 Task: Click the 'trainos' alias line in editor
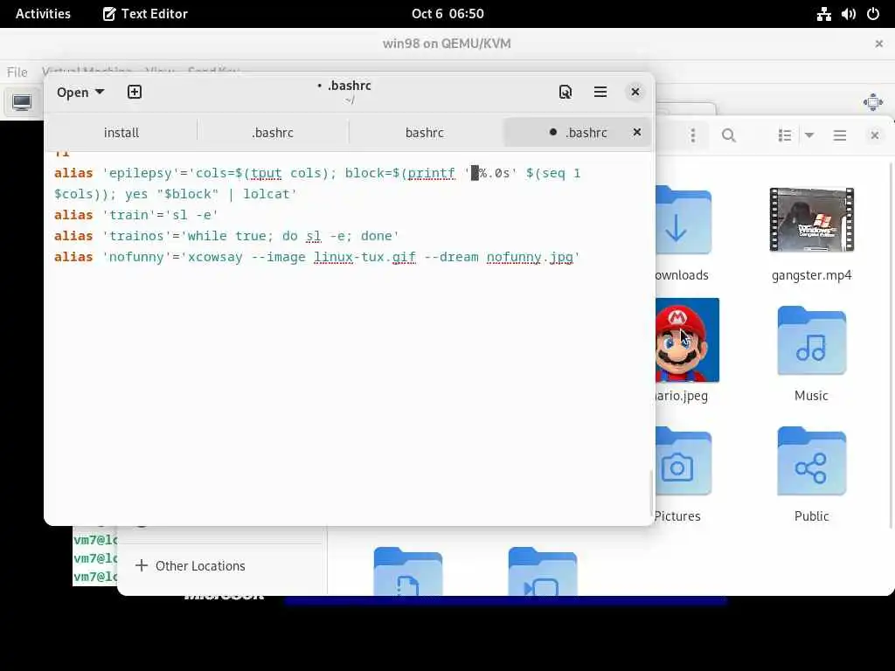[226, 236]
